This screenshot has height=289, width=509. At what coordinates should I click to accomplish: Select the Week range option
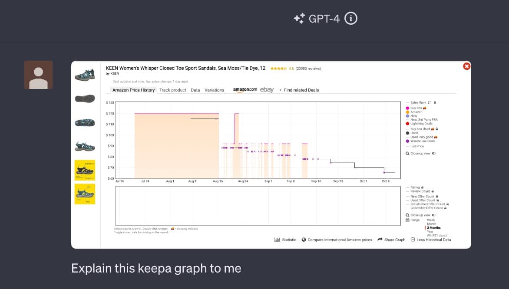pos(431,220)
